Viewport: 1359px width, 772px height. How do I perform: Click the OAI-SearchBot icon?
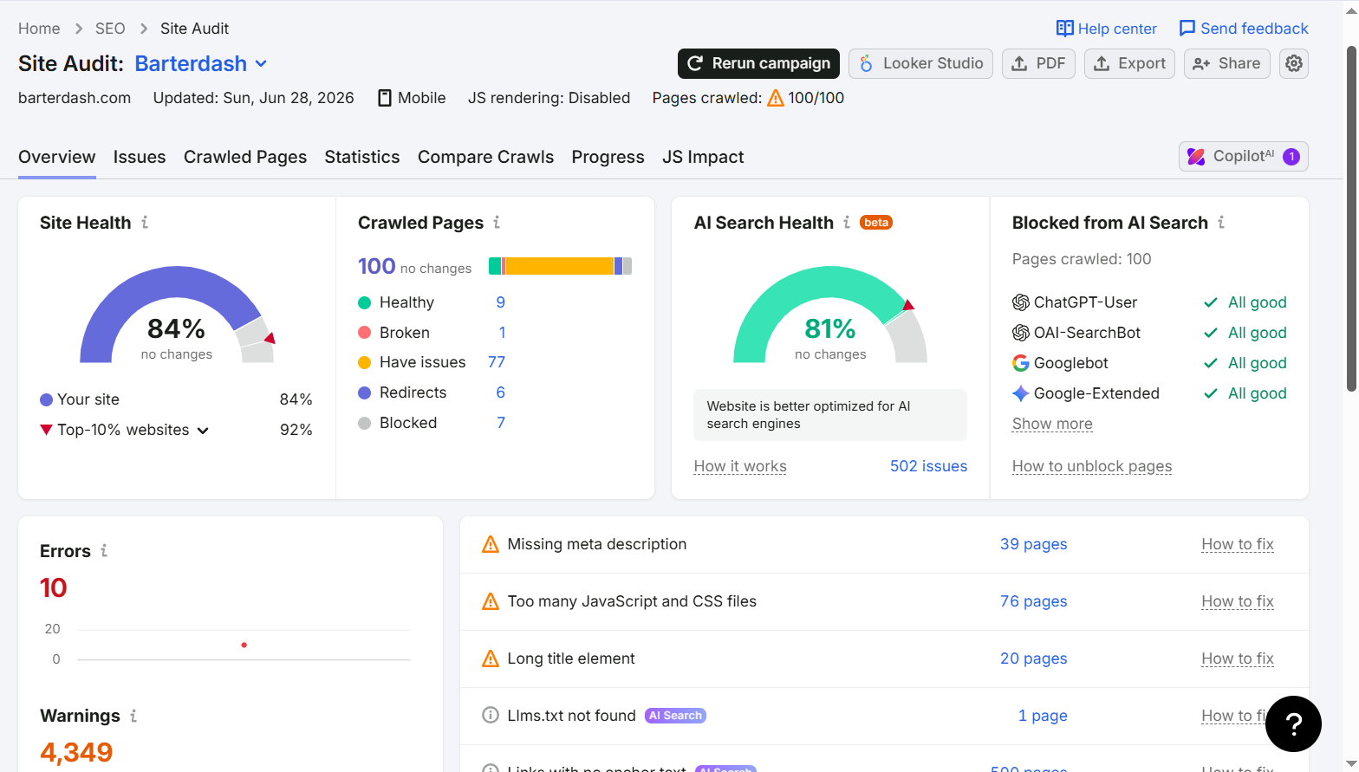tap(1021, 333)
